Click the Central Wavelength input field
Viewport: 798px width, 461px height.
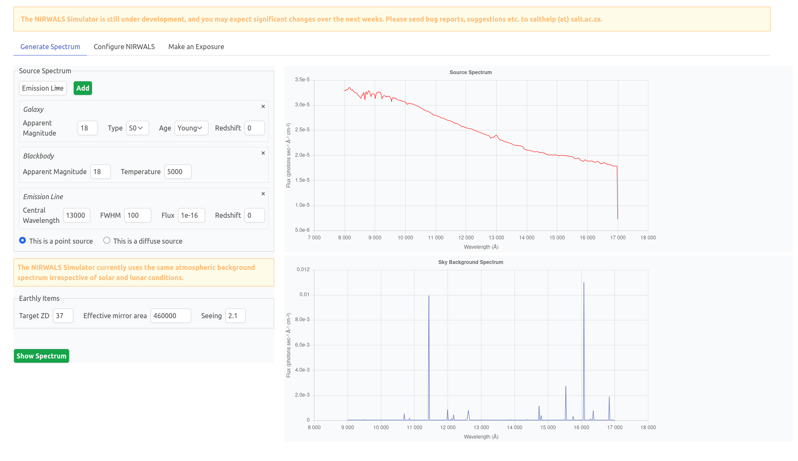pyautogui.click(x=76, y=215)
